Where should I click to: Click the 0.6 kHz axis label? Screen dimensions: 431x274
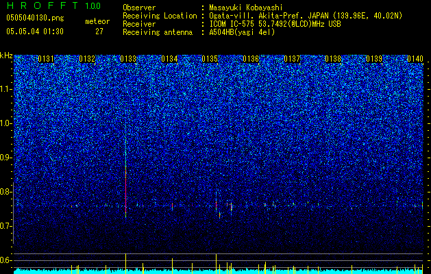tap(6, 260)
